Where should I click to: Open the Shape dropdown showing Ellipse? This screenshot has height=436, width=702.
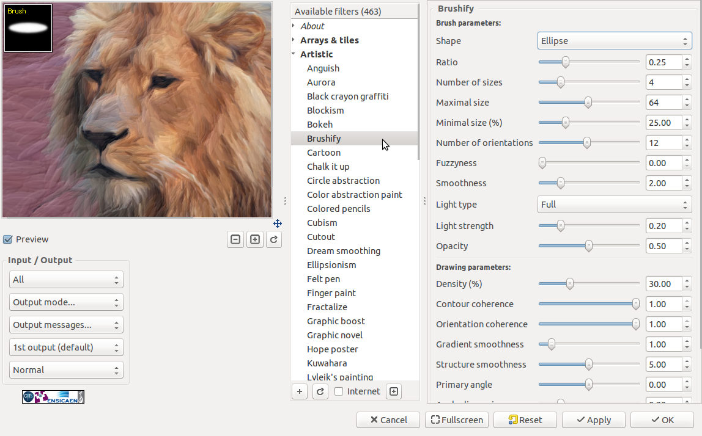[x=614, y=41]
